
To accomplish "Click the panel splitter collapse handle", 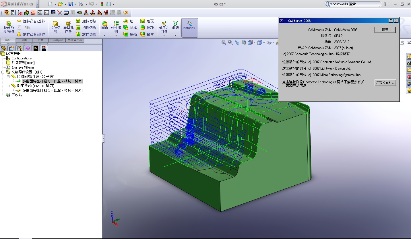I will pos(104,139).
